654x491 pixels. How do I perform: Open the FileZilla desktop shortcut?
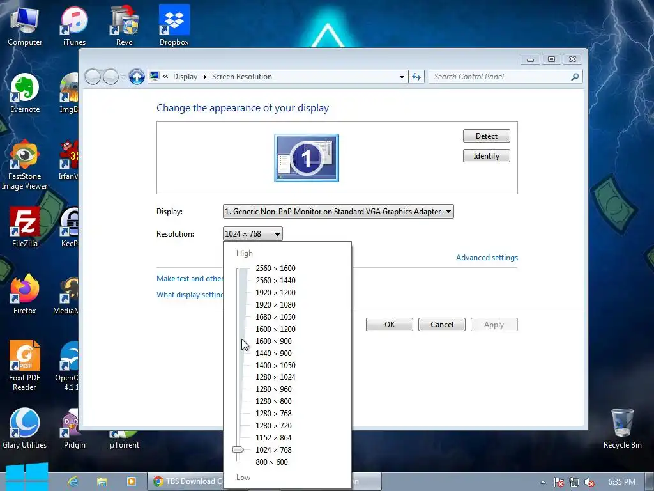(x=25, y=227)
